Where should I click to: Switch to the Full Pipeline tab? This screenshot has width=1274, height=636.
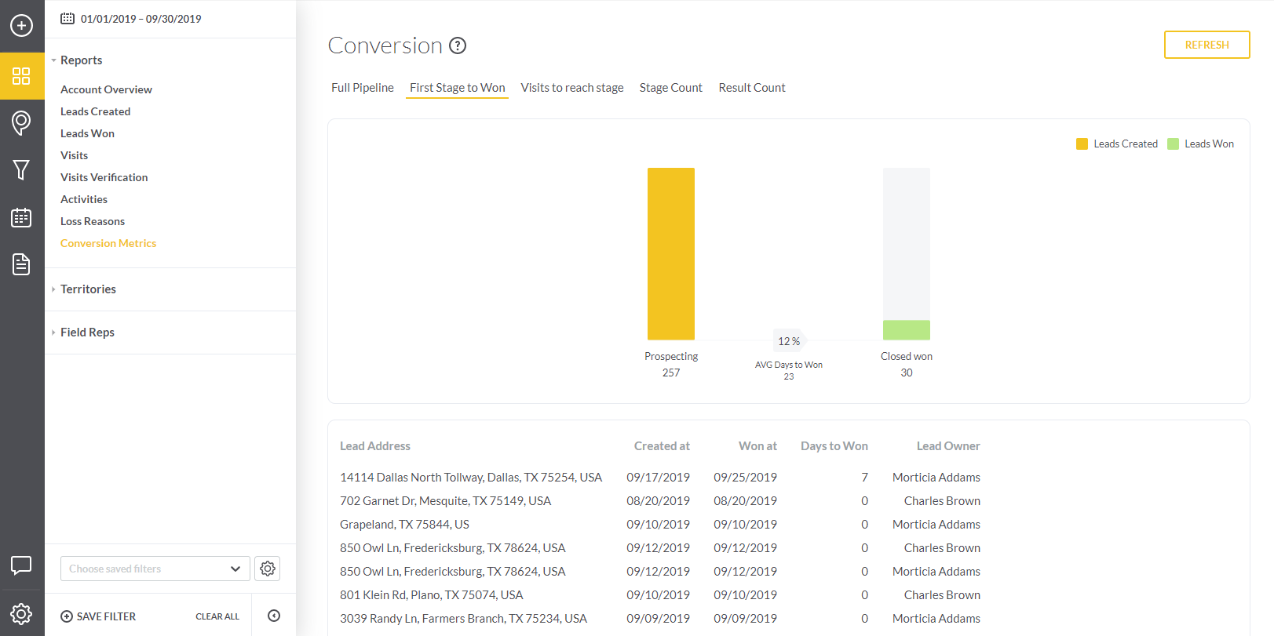pos(363,88)
